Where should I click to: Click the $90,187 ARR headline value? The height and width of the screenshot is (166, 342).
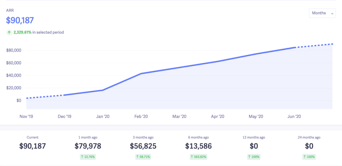coord(20,20)
